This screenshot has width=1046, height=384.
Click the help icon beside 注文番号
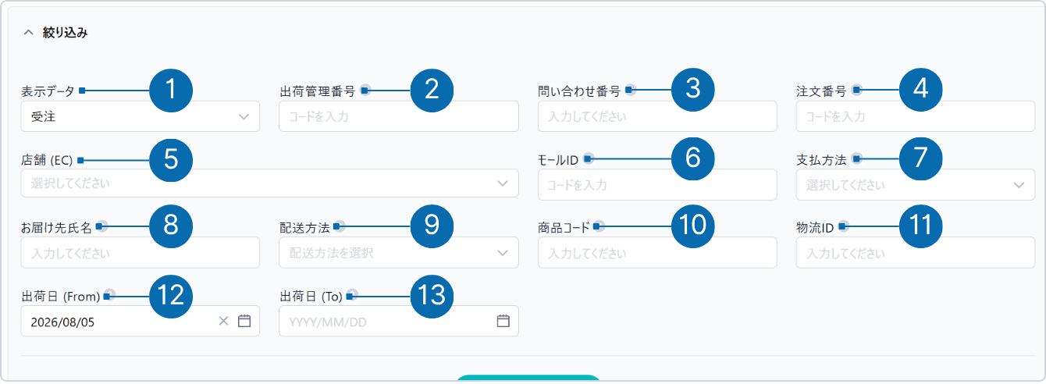[x=856, y=90]
